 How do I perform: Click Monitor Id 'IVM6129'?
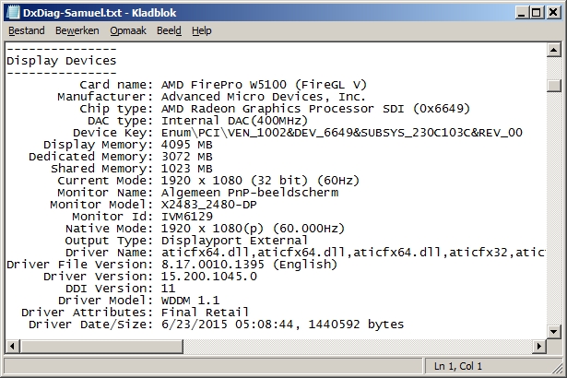pyautogui.click(x=186, y=217)
